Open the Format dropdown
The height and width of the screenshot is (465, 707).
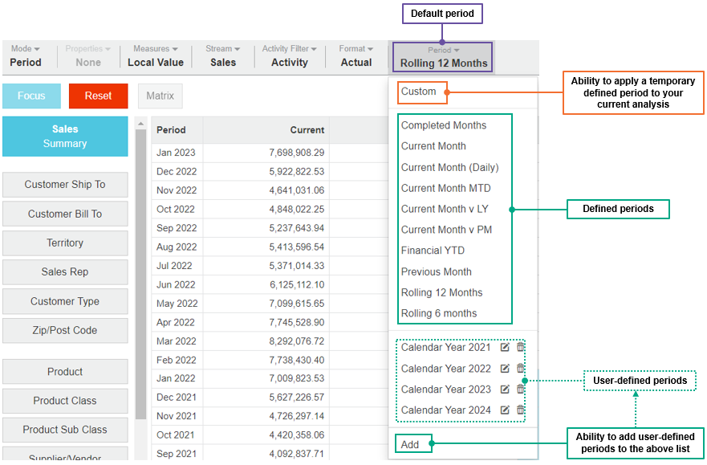pyautogui.click(x=356, y=56)
